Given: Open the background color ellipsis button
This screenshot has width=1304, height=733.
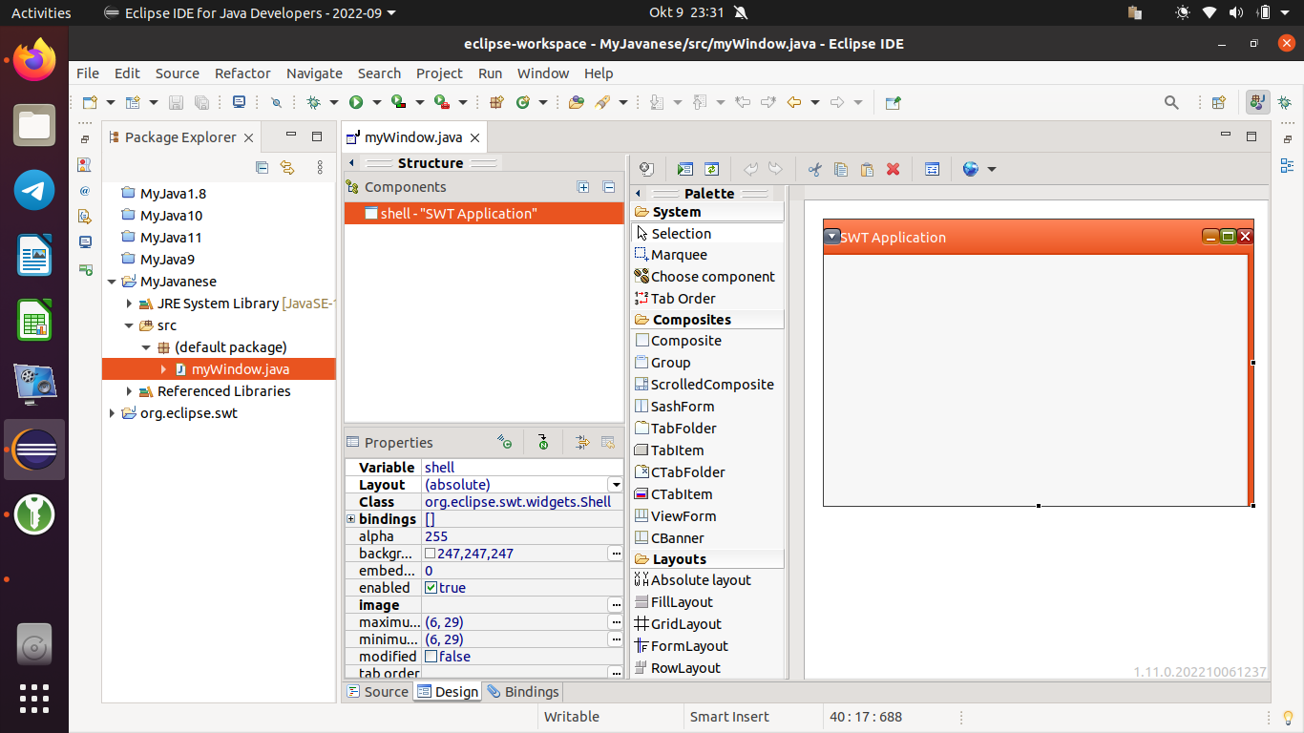Looking at the screenshot, I should pos(615,554).
